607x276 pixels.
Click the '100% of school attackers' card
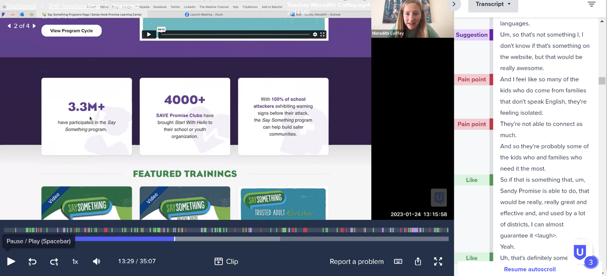pyautogui.click(x=283, y=117)
